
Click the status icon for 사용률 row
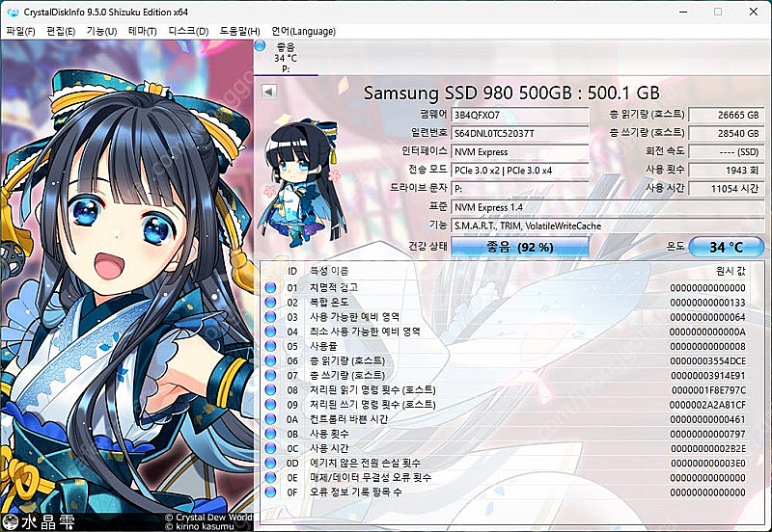[270, 346]
